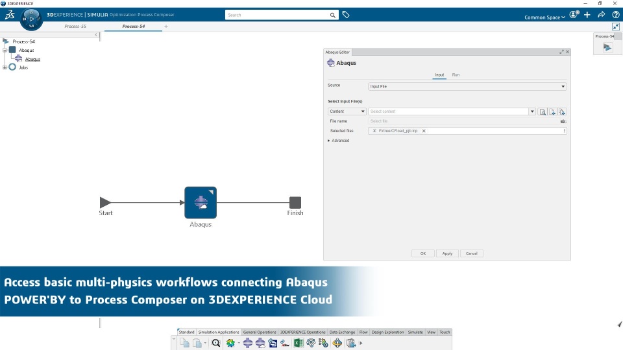Viewport: 623px width, 350px height.
Task: Insert the Excel adapter icon
Action: (299, 343)
